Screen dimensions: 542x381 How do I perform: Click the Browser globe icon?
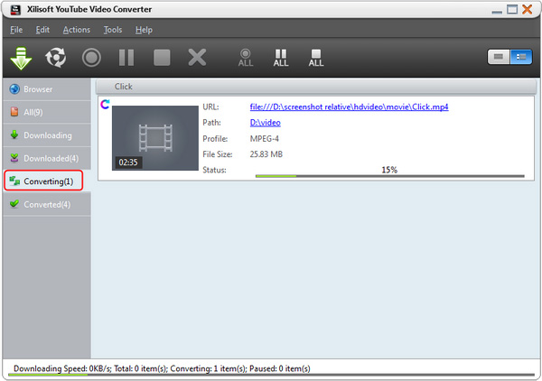pos(14,89)
